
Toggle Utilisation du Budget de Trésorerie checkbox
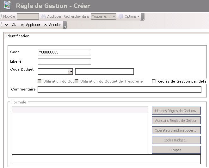77,81
